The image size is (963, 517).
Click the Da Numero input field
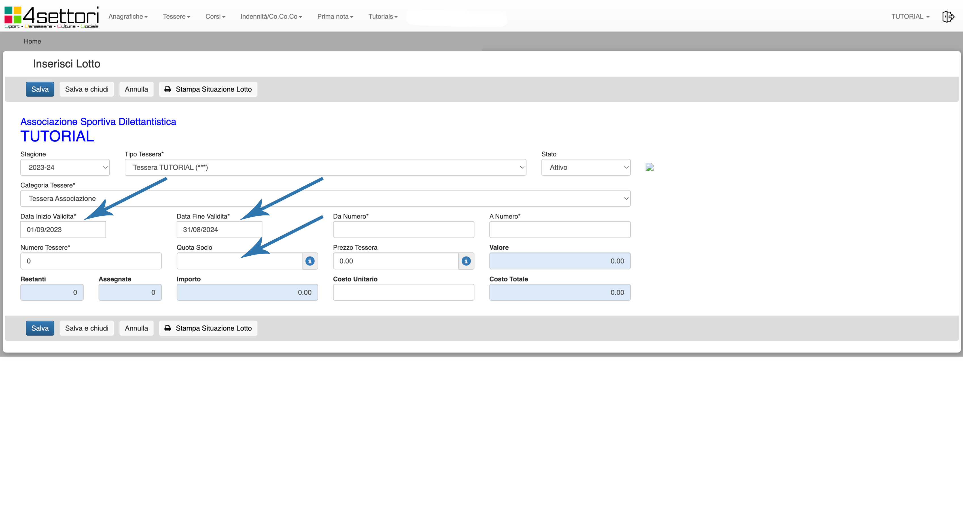point(403,230)
